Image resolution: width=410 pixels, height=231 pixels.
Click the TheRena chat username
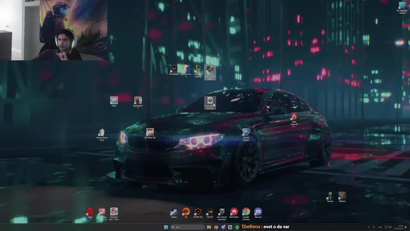click(250, 227)
